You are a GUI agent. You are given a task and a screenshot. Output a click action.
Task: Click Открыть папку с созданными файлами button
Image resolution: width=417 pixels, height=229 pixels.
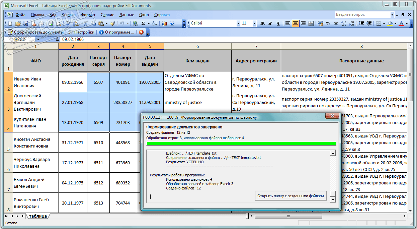tap(290, 196)
